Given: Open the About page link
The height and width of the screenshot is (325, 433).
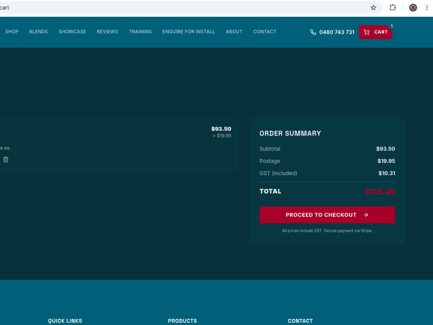Looking at the screenshot, I should tap(234, 32).
